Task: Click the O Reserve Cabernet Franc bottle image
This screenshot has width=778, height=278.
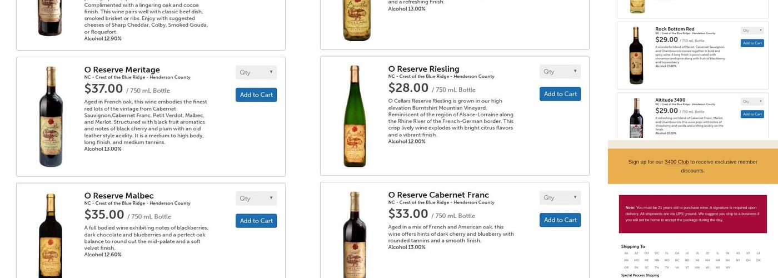Action: [355, 234]
